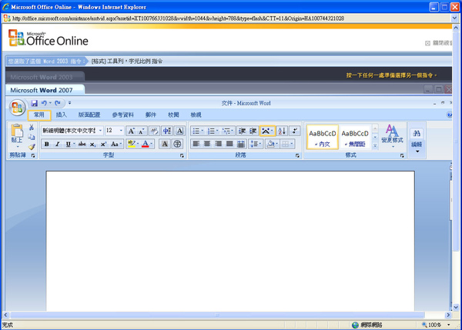Switch to the 插入 ribbon tab
This screenshot has width=462, height=330.
(62, 115)
